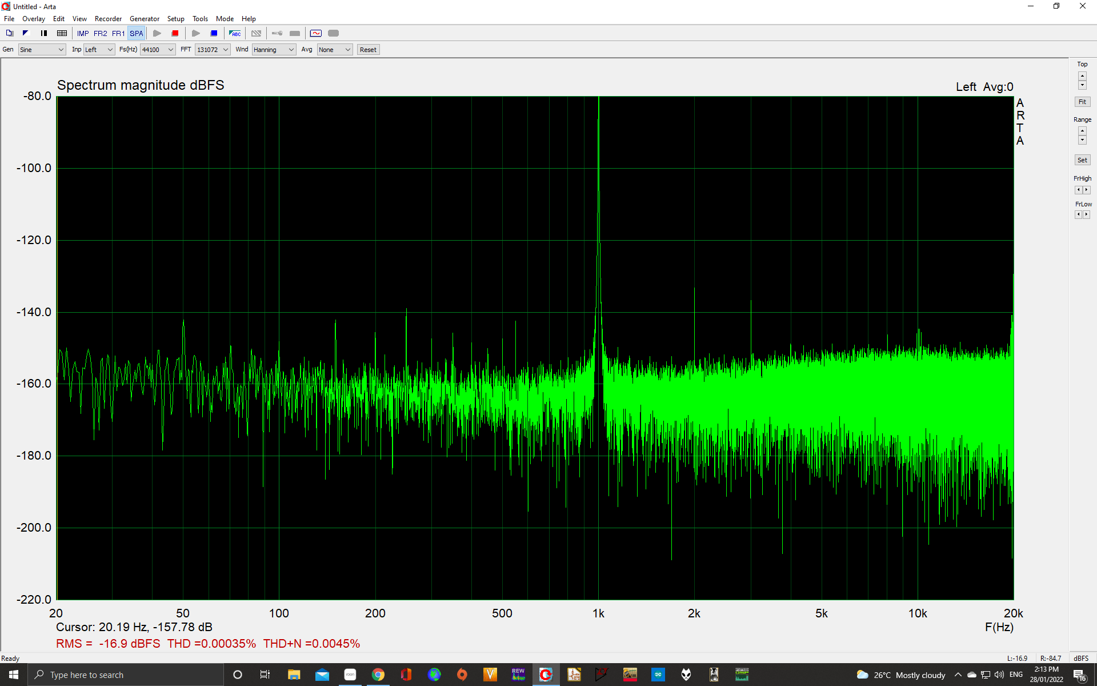Viewport: 1097px width, 686px height.
Task: Click the taskbar search box
Action: (x=126, y=675)
